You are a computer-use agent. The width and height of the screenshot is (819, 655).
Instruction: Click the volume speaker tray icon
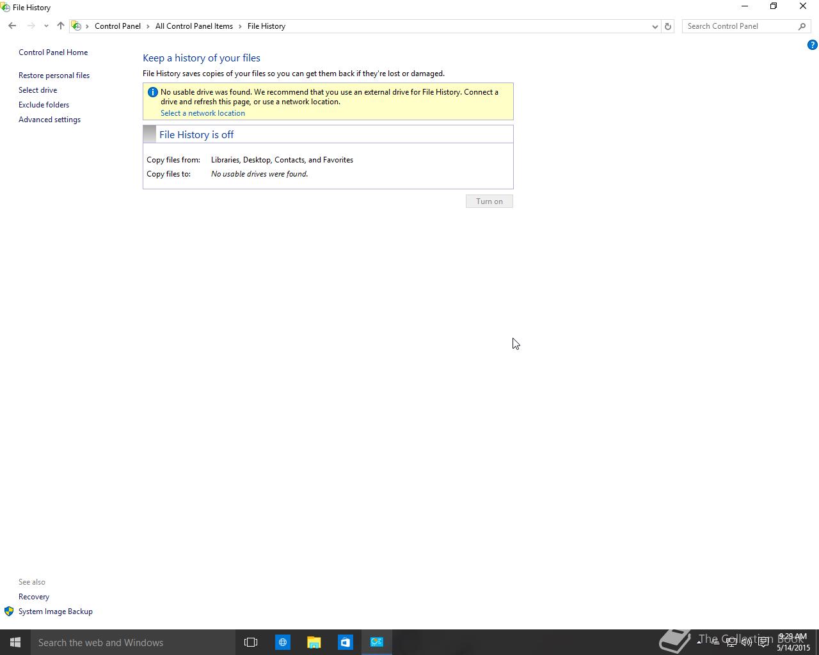pos(747,642)
